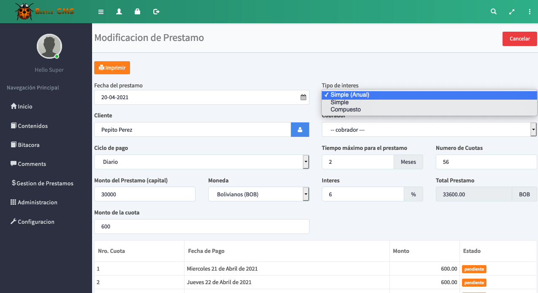Click the logout arrow icon in header
538x293 pixels.
pos(156,12)
